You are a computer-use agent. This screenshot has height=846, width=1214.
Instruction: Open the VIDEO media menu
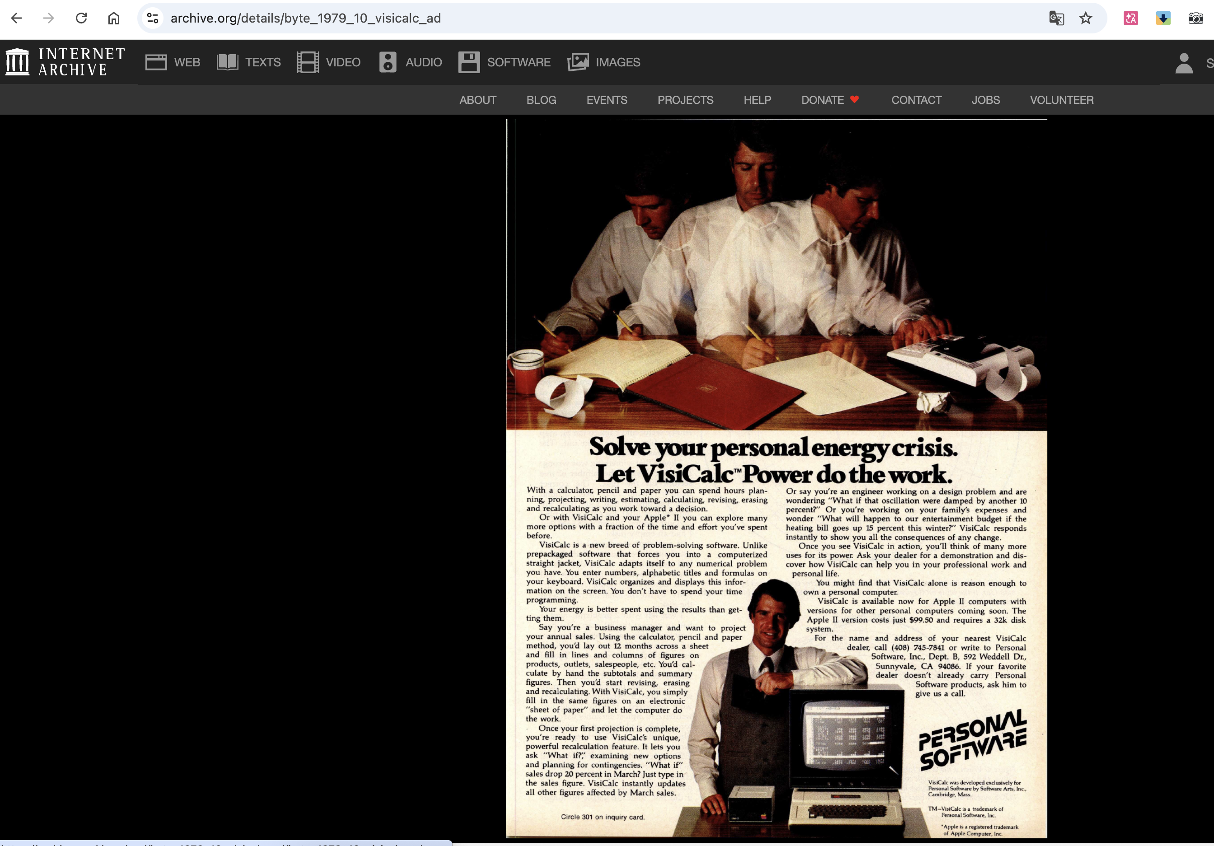pyautogui.click(x=328, y=62)
